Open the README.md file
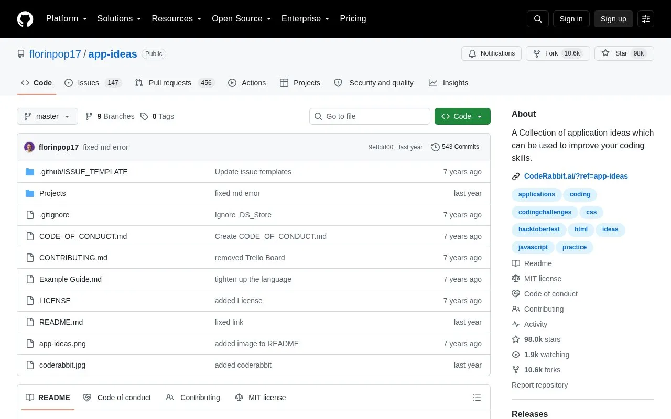 61,322
